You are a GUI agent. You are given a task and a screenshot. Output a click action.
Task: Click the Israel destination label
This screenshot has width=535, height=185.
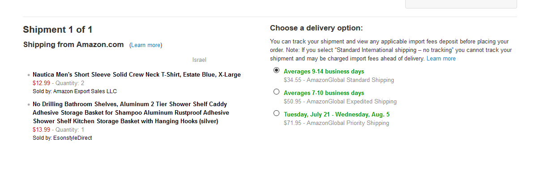click(x=199, y=60)
